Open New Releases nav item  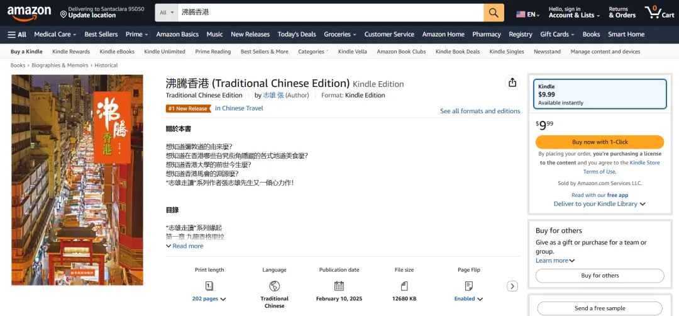(250, 34)
